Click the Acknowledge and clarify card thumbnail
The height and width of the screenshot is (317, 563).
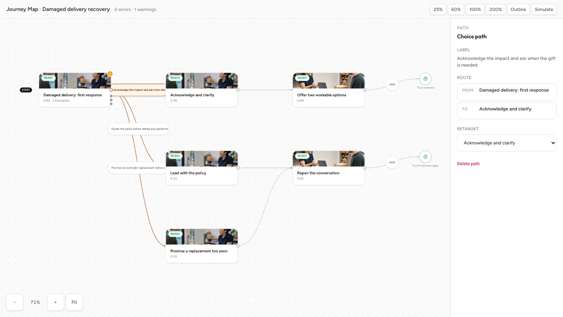click(x=202, y=81)
